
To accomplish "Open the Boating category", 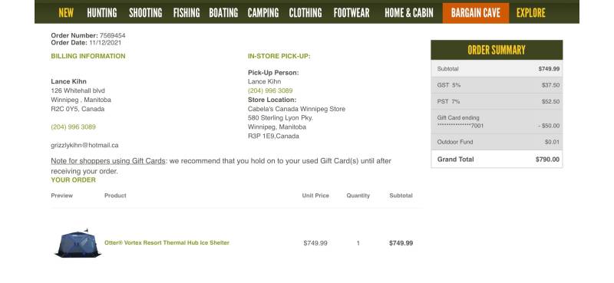I will tap(223, 13).
